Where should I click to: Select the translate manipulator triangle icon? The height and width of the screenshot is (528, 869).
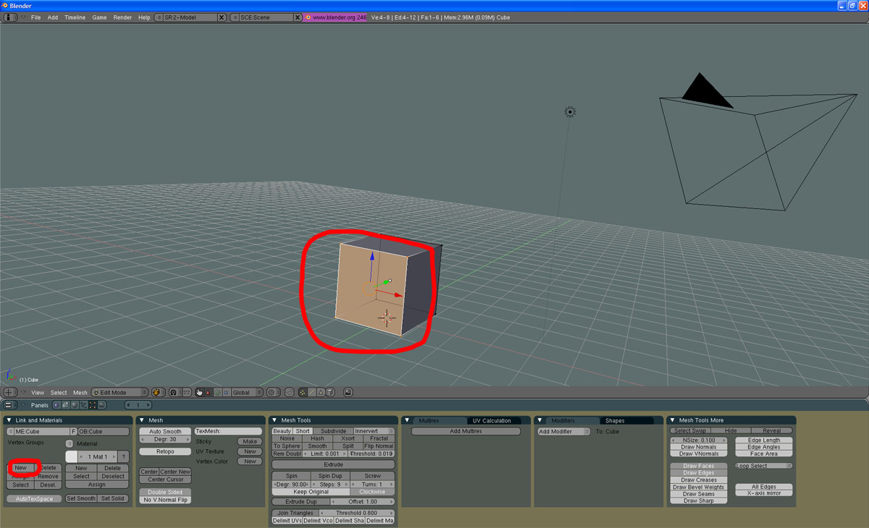click(208, 392)
